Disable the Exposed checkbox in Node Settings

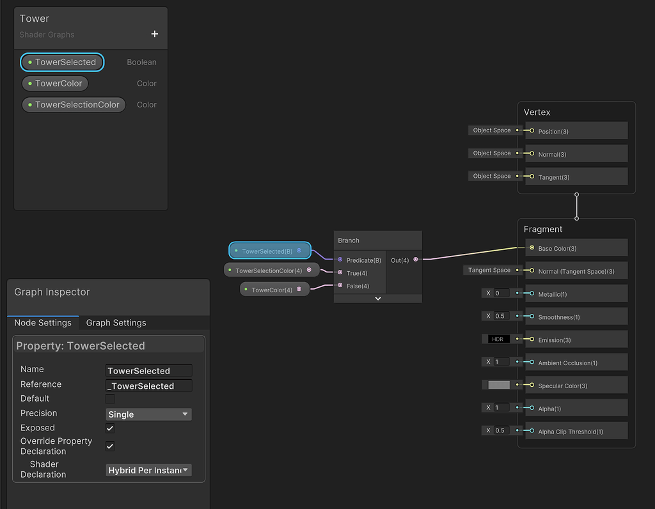click(x=109, y=427)
